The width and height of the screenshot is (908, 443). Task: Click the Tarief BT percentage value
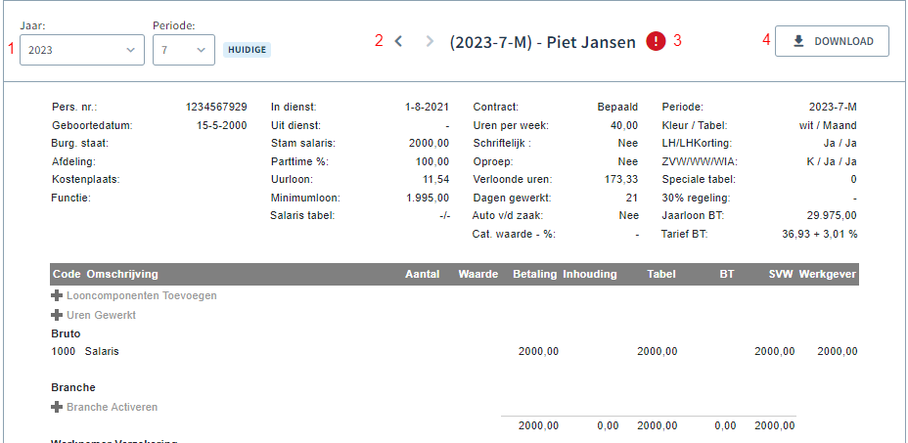tap(819, 234)
